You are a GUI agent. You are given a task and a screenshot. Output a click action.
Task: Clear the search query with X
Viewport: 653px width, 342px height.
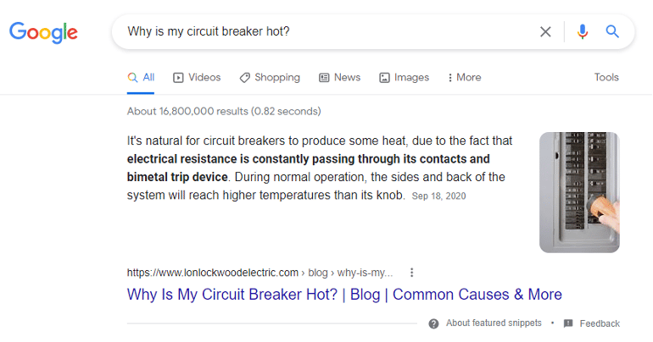[545, 32]
